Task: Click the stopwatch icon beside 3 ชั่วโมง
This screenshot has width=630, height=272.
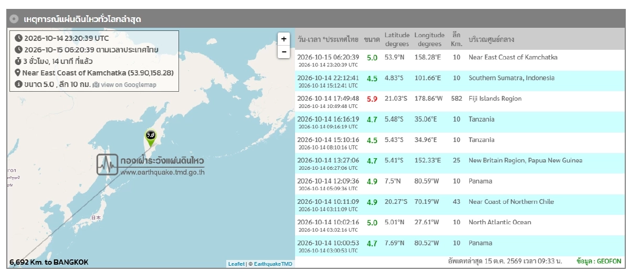Action: 18,61
